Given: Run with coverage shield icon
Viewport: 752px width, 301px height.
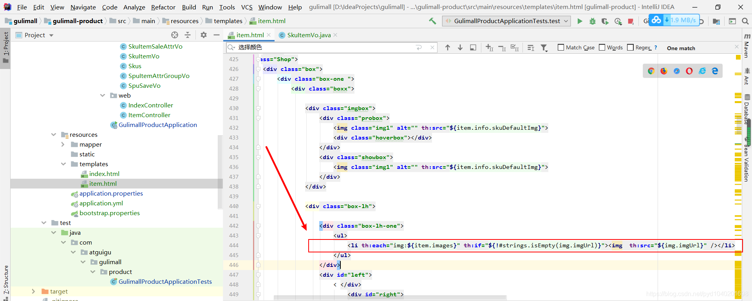Looking at the screenshot, I should pos(605,21).
